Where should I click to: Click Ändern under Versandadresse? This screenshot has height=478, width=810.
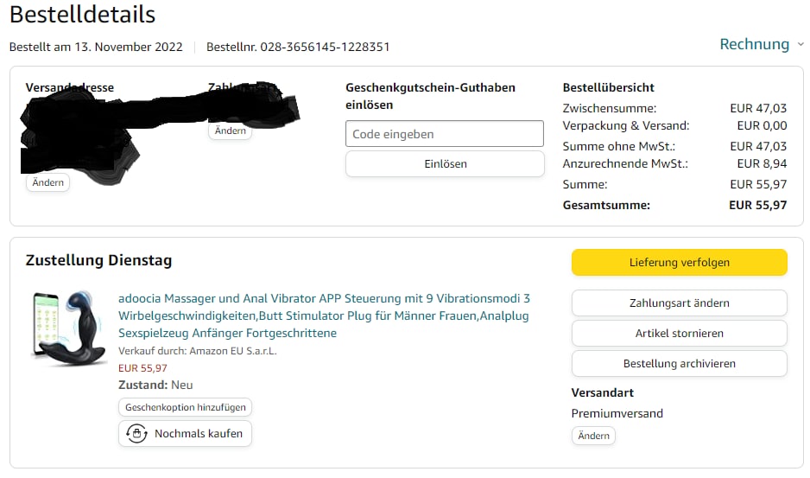click(x=48, y=182)
